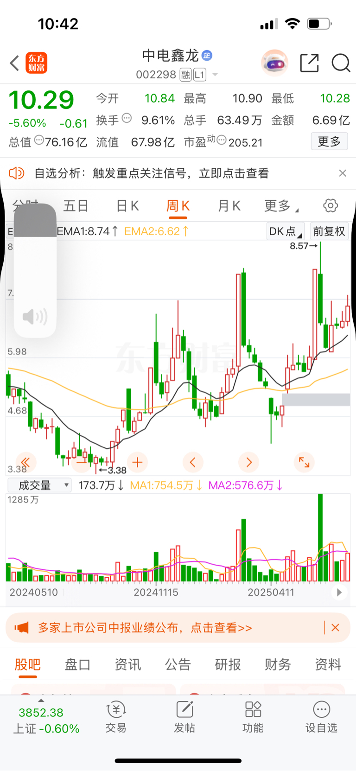Open the search magnifier icon
Screen dimensions: 356x771
tap(341, 63)
